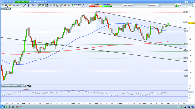This screenshot has height=109, width=195.
Task: Remove the Prix panel with X icon
Action: (x=9, y=9)
